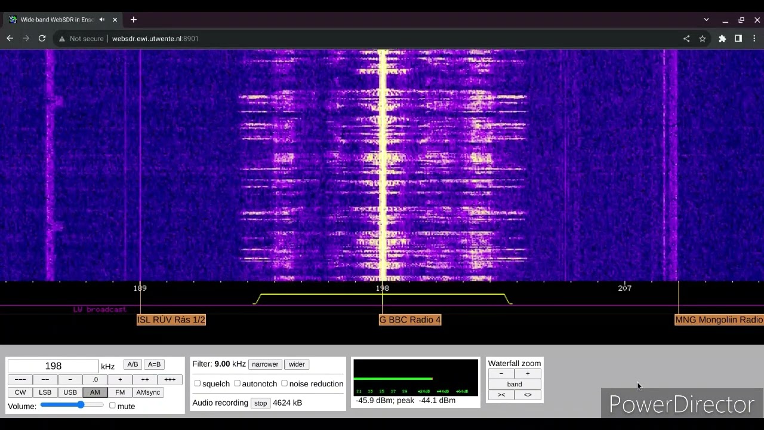Tune up with the ++ button
Image resolution: width=764 pixels, height=430 pixels.
145,380
